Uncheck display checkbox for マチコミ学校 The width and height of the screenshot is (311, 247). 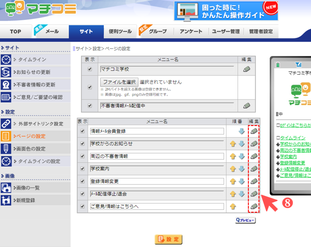(90, 69)
